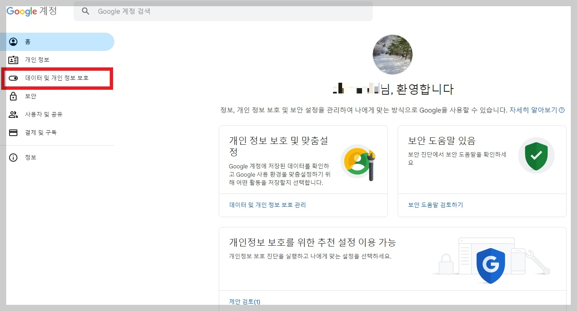Open 데이터 및 개인 정보 보호 menu item

pos(57,78)
